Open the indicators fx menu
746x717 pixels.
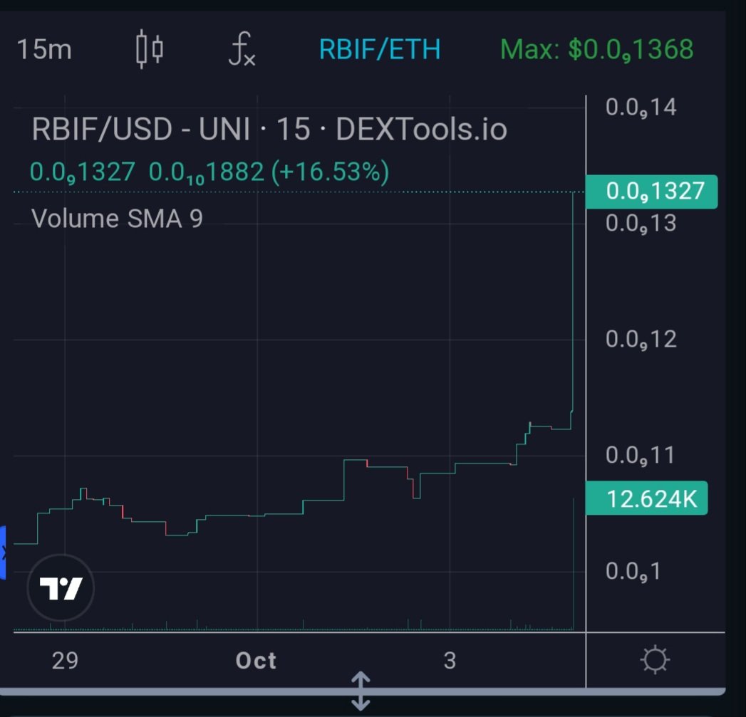click(242, 48)
